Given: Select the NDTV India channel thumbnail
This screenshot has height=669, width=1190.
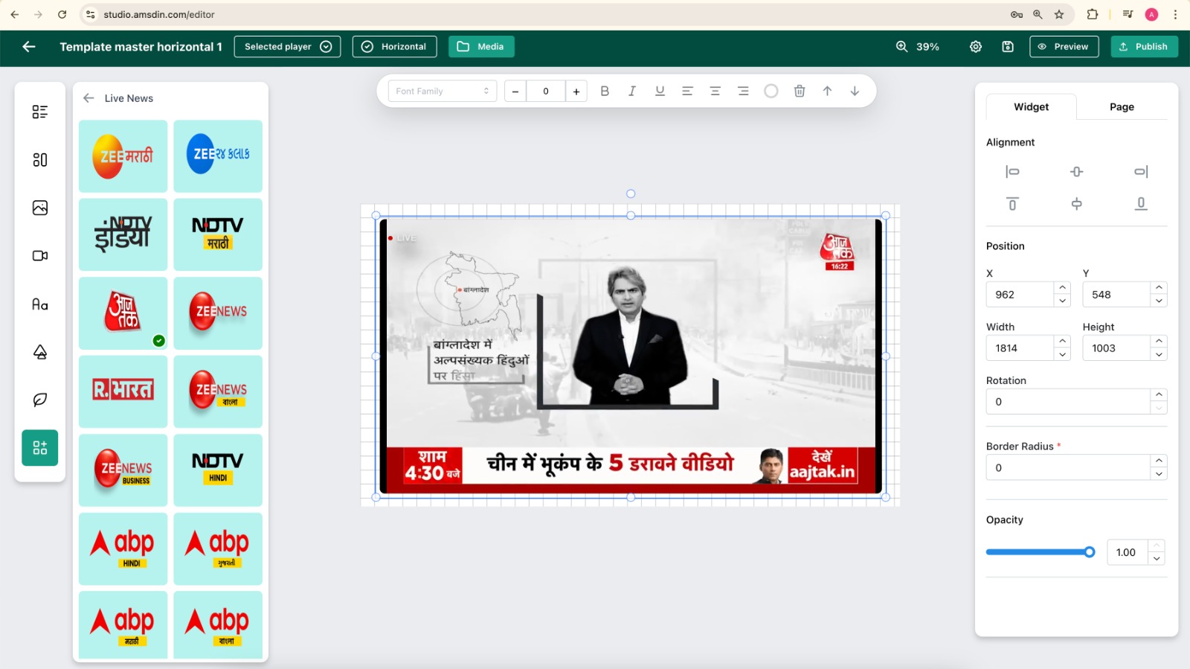Looking at the screenshot, I should click(x=123, y=234).
